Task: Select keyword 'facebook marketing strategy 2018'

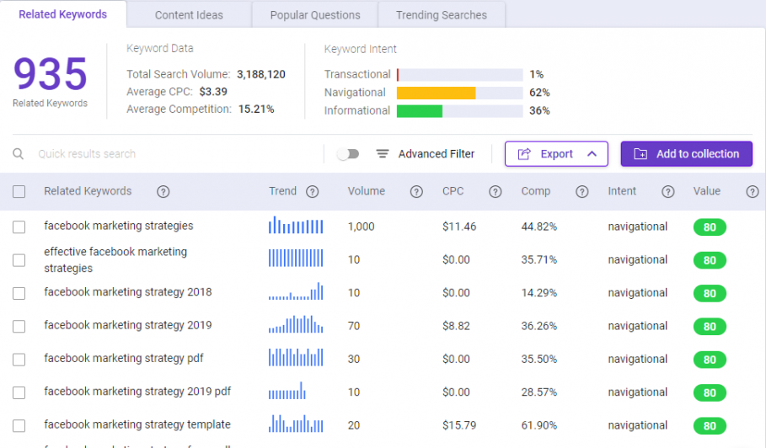Action: tap(128, 292)
